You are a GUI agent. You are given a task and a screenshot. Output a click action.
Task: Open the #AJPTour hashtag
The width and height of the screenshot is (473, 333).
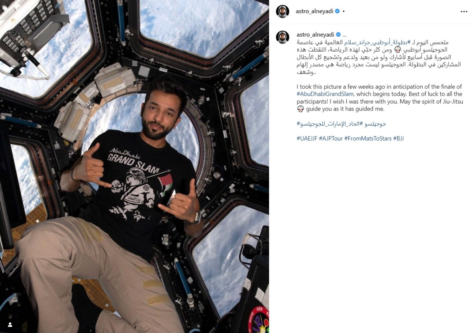331,139
